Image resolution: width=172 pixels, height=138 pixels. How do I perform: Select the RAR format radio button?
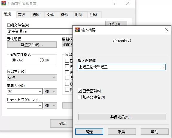point(14,60)
